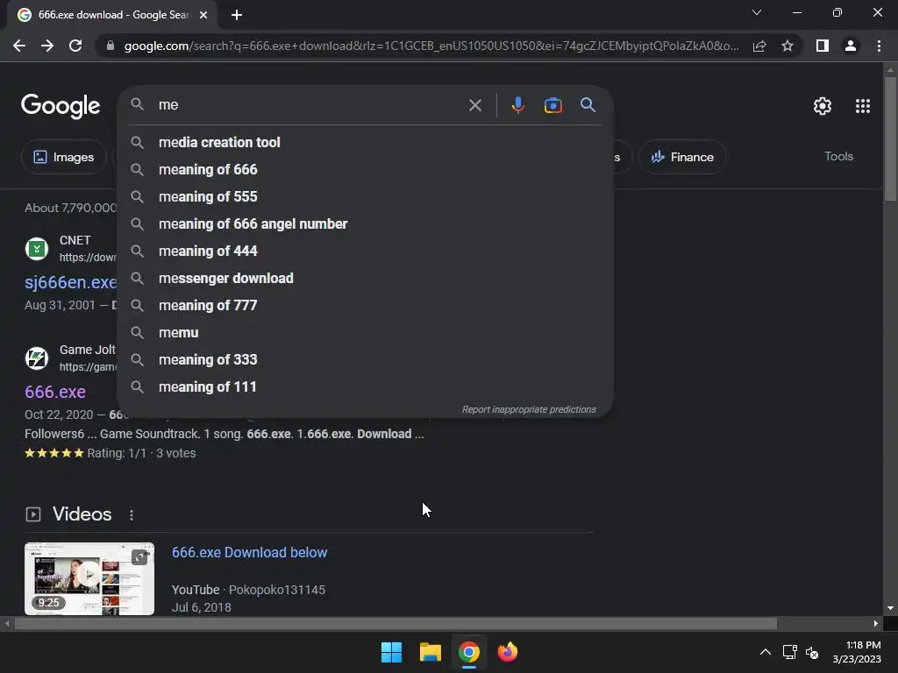Select suggestion 'media creation tool'
The image size is (898, 673).
click(x=365, y=143)
